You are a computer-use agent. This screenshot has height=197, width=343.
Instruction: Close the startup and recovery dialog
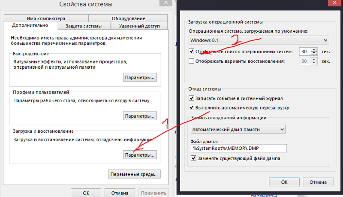(x=334, y=3)
